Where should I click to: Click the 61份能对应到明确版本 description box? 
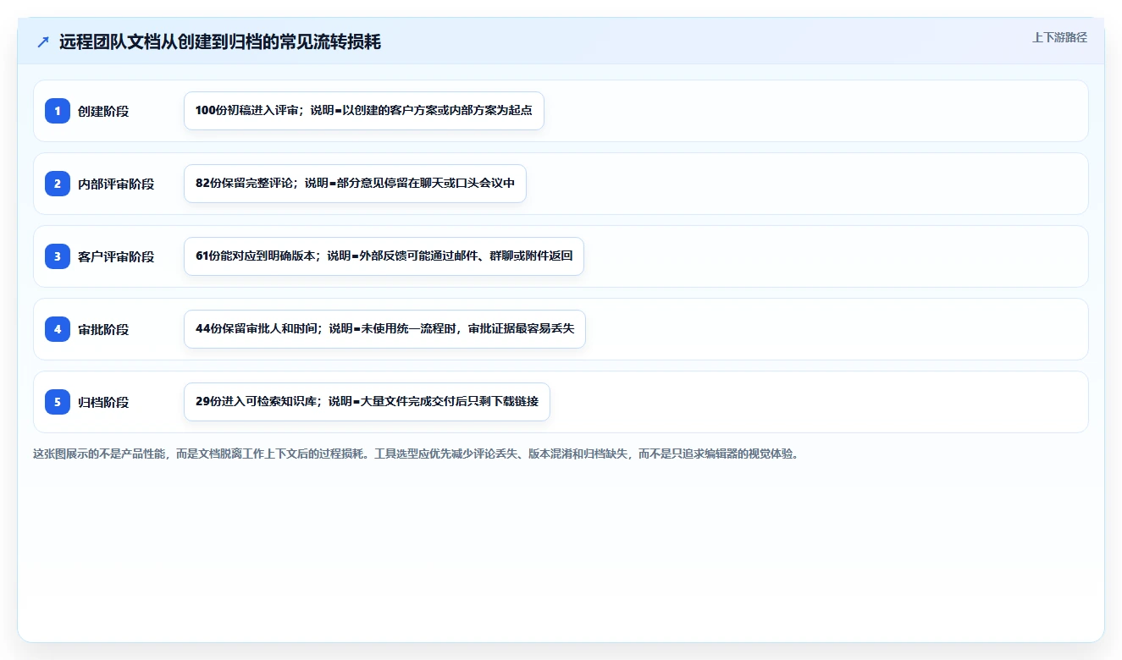coord(384,256)
